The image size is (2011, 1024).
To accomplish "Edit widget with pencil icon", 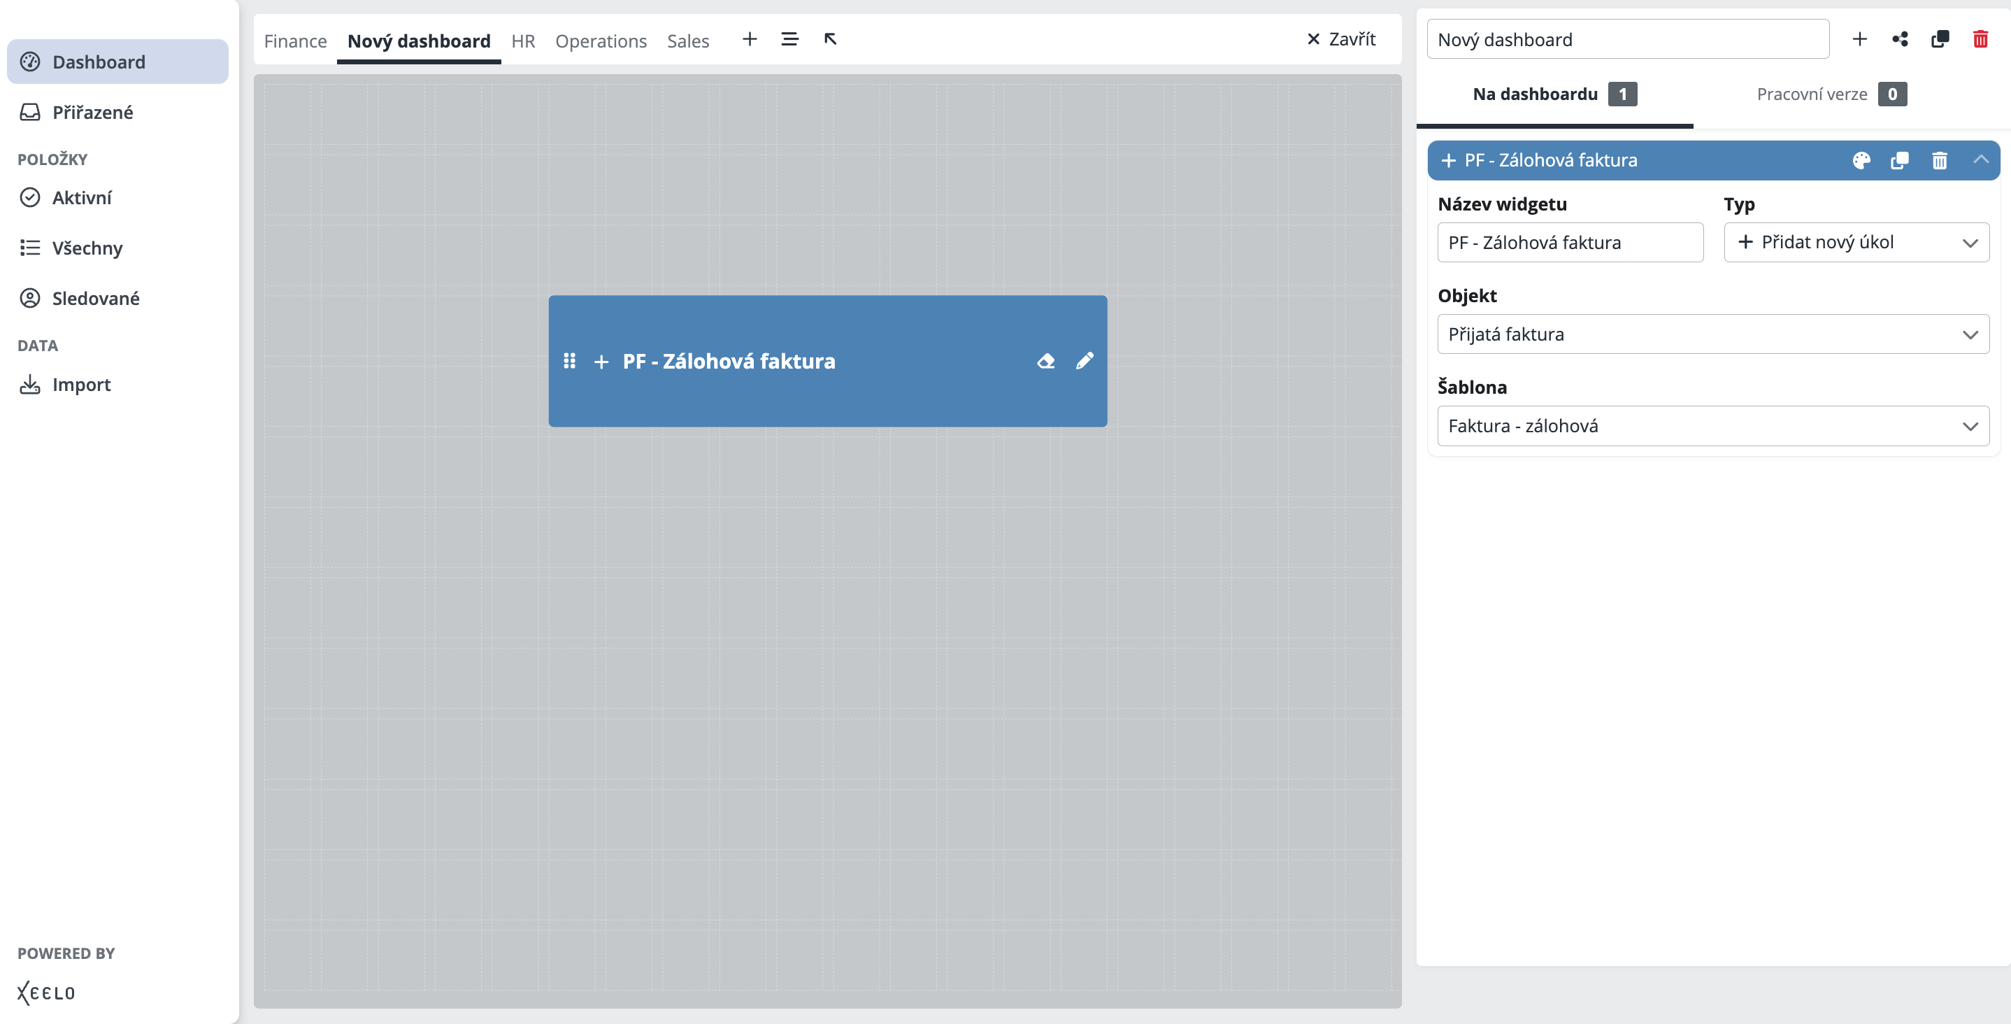I will (1085, 361).
